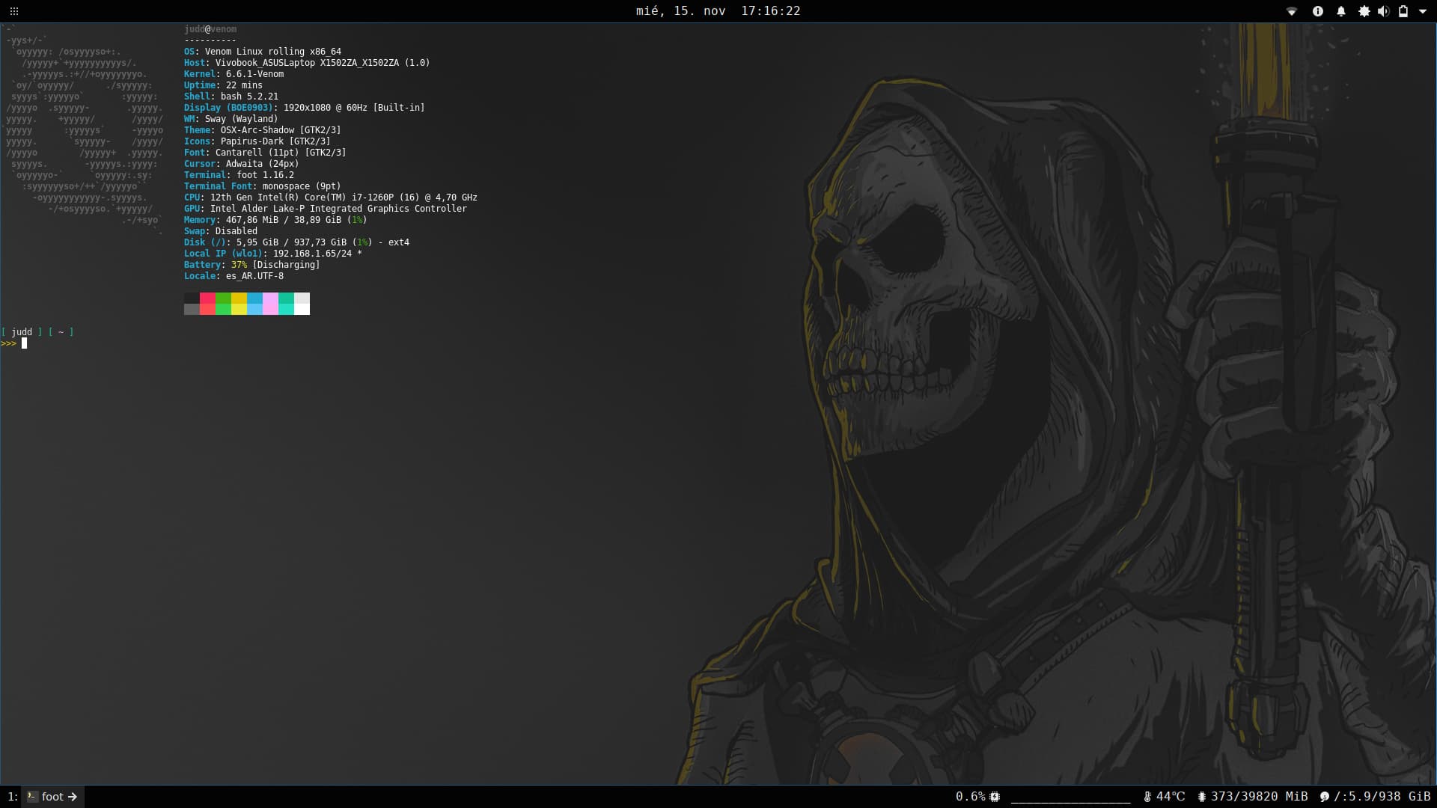Click the CPU history graph bar

point(1070,798)
